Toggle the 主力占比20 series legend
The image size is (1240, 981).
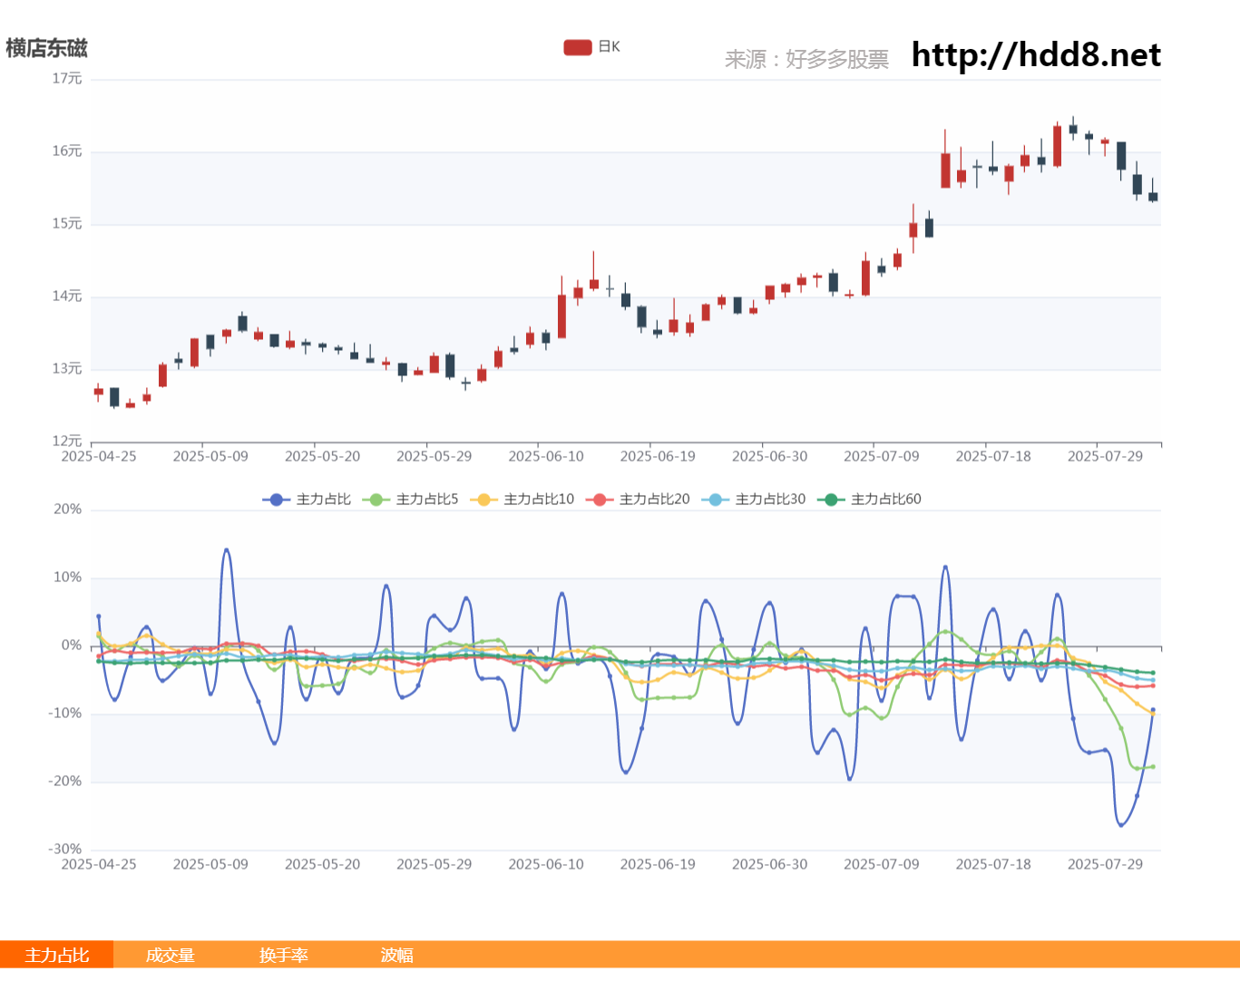[638, 500]
